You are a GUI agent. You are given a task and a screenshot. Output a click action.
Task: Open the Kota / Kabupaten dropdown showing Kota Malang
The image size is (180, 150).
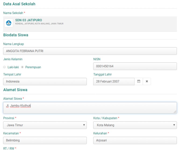pyautogui.click(x=135, y=125)
